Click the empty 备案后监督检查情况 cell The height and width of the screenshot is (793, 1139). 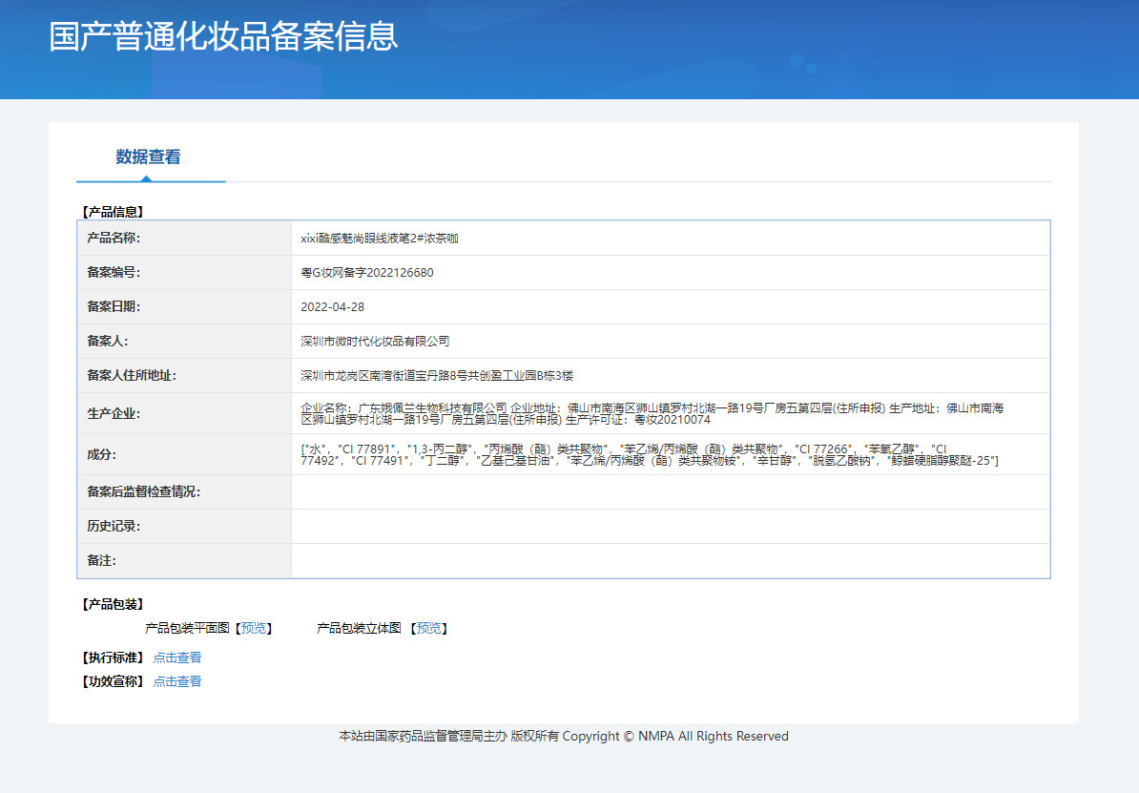tap(671, 492)
